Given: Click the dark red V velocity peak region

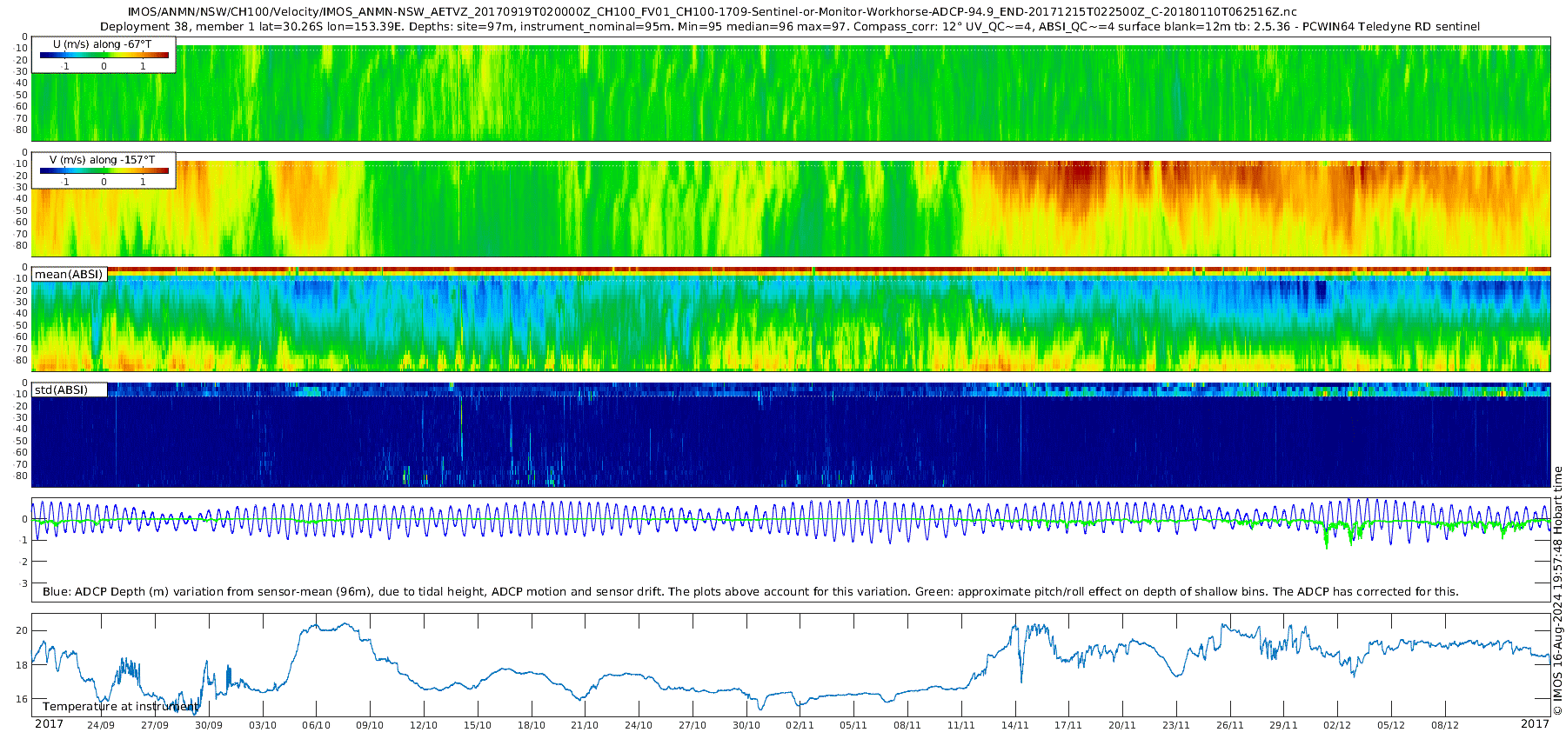Looking at the screenshot, I should pos(1079,178).
